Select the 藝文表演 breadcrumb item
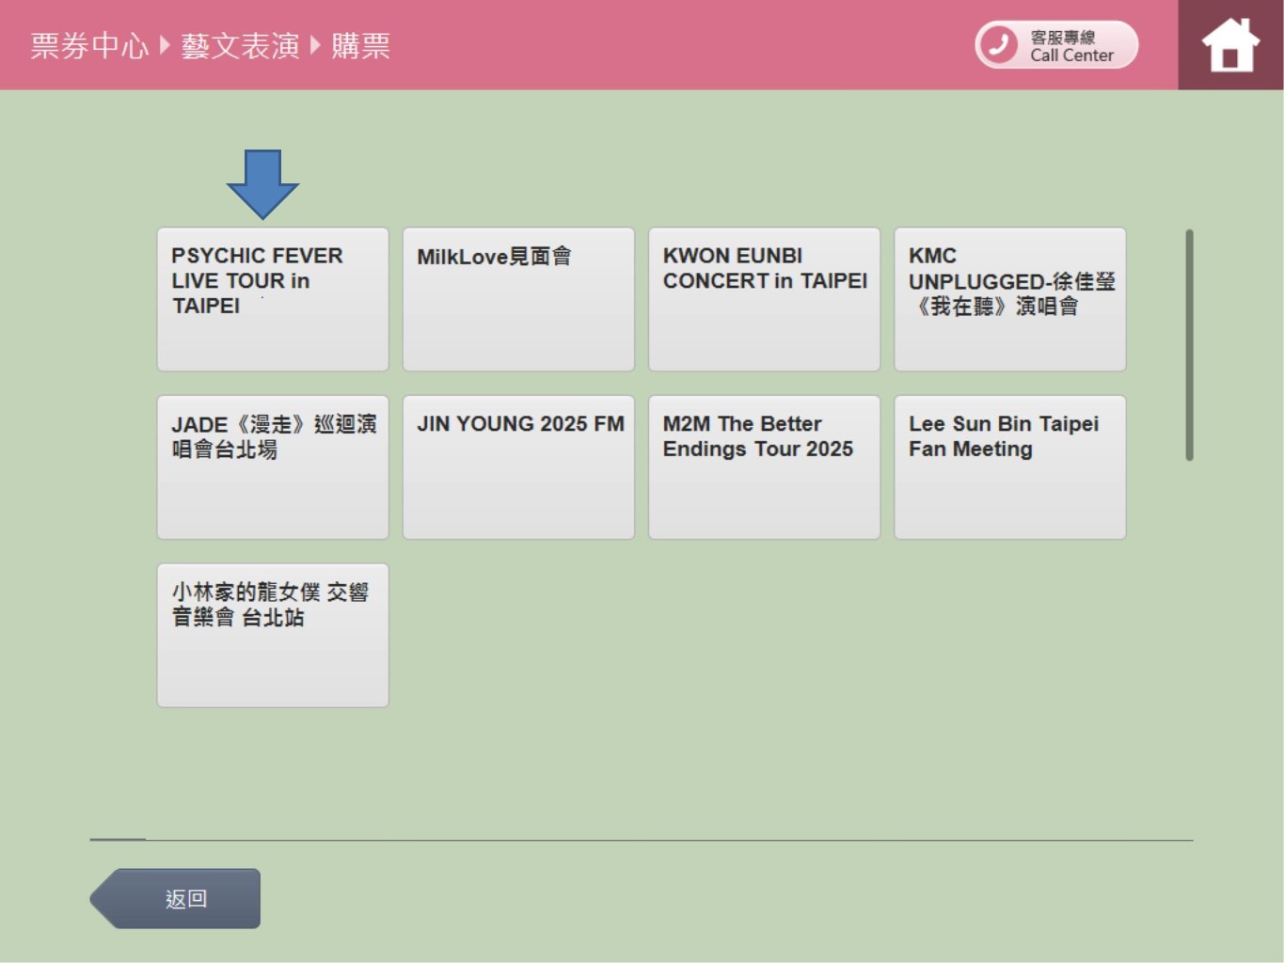The width and height of the screenshot is (1284, 963). pos(240,45)
